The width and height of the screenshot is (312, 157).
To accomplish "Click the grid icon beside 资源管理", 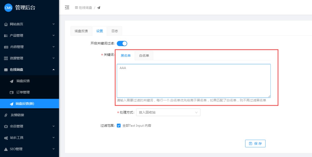I will tap(6, 58).
